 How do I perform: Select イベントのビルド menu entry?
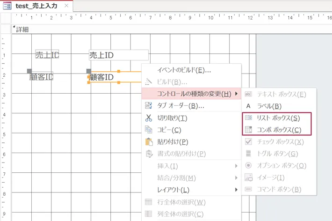coord(184,70)
